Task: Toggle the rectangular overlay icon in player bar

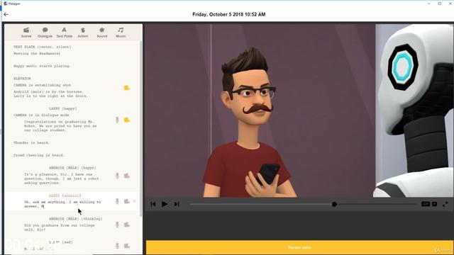Action: 426,204
